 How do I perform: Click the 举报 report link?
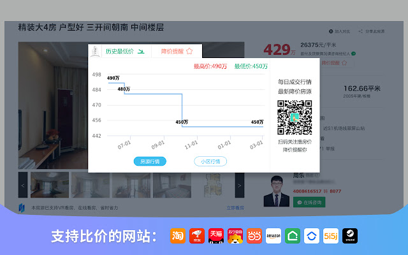[x=330, y=149]
